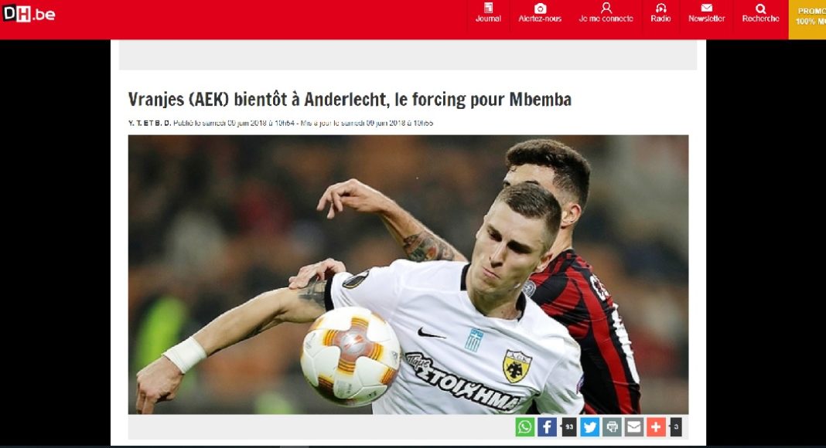Viewport: 826px width, 448px height.
Task: Print the article with printer icon
Action: point(612,427)
